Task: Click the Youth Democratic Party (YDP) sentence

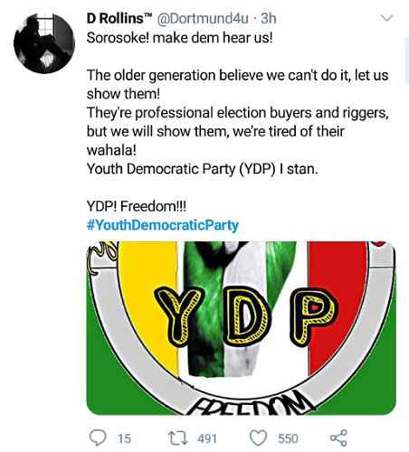Action: (x=203, y=169)
